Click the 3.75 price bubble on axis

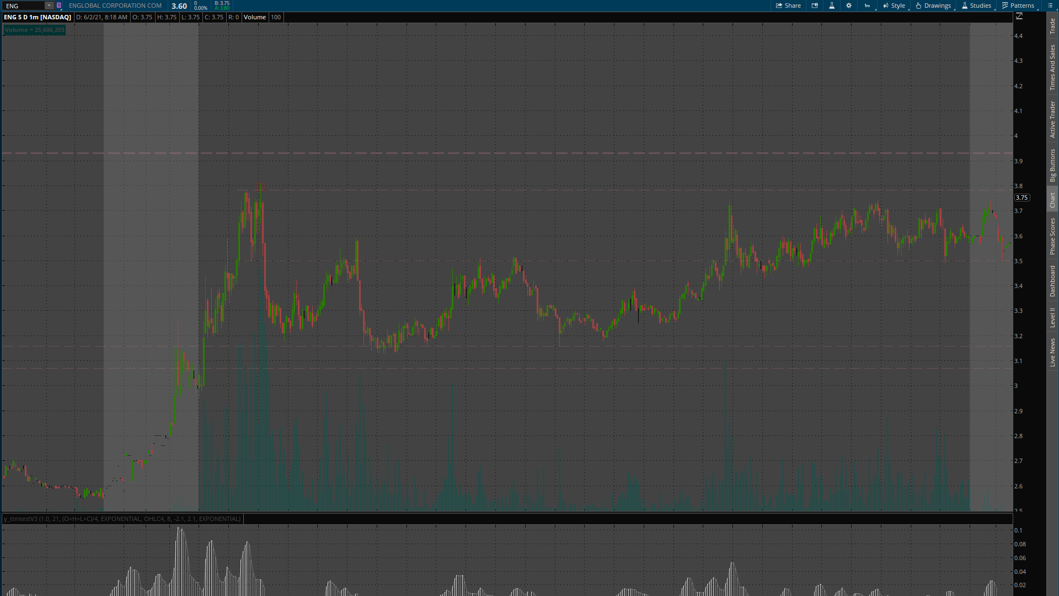pyautogui.click(x=1021, y=198)
